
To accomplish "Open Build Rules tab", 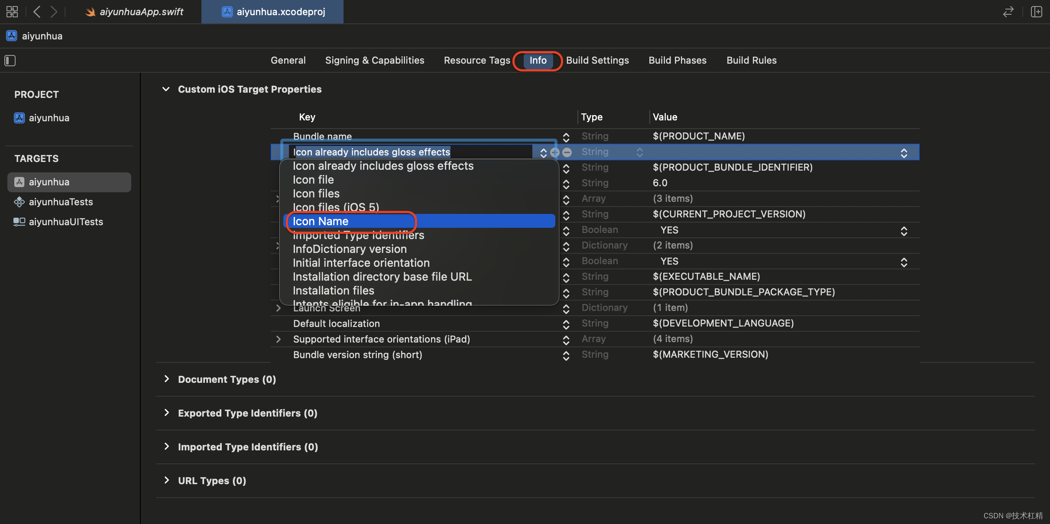I will coord(752,60).
